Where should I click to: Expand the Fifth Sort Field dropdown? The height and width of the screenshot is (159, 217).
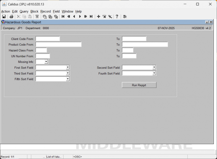[68, 79]
